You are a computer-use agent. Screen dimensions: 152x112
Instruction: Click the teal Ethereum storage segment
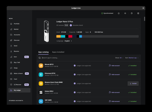(63, 36)
